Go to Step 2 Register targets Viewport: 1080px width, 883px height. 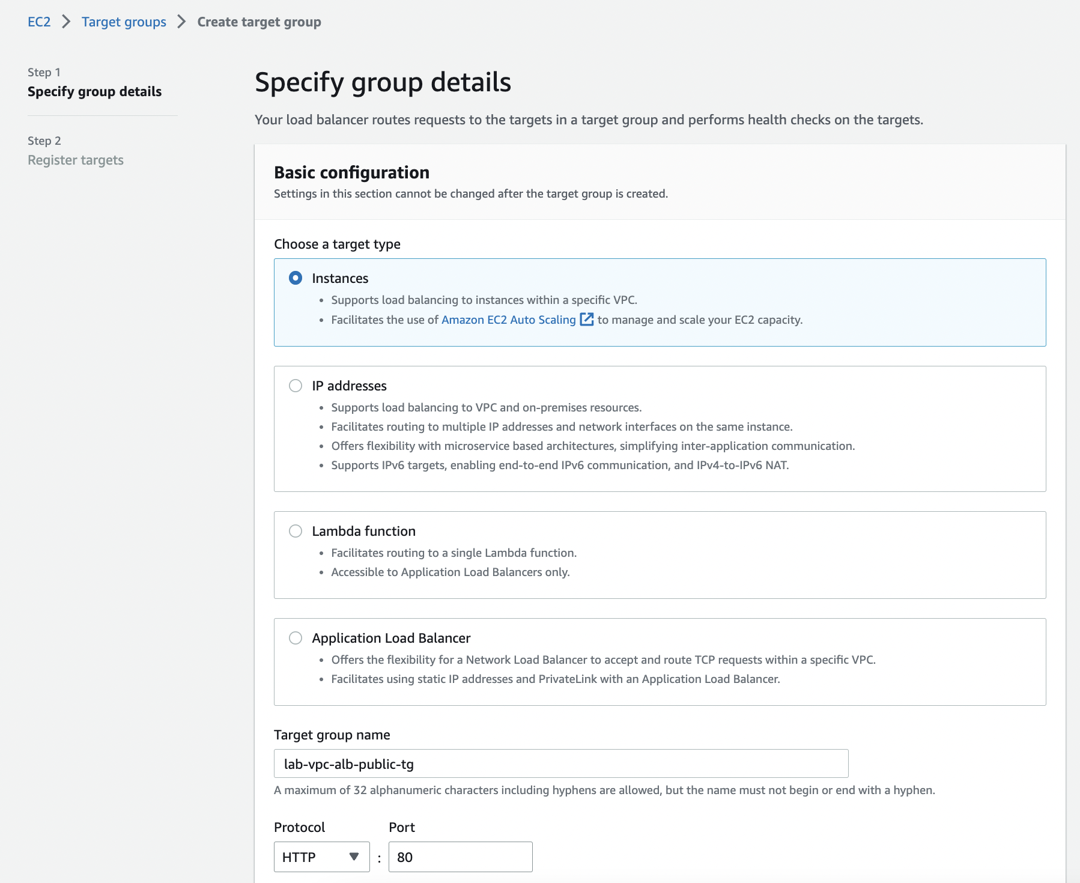[76, 160]
